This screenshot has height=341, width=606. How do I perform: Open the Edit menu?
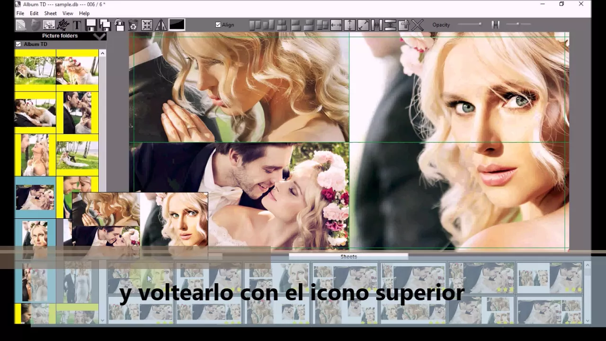coord(34,13)
